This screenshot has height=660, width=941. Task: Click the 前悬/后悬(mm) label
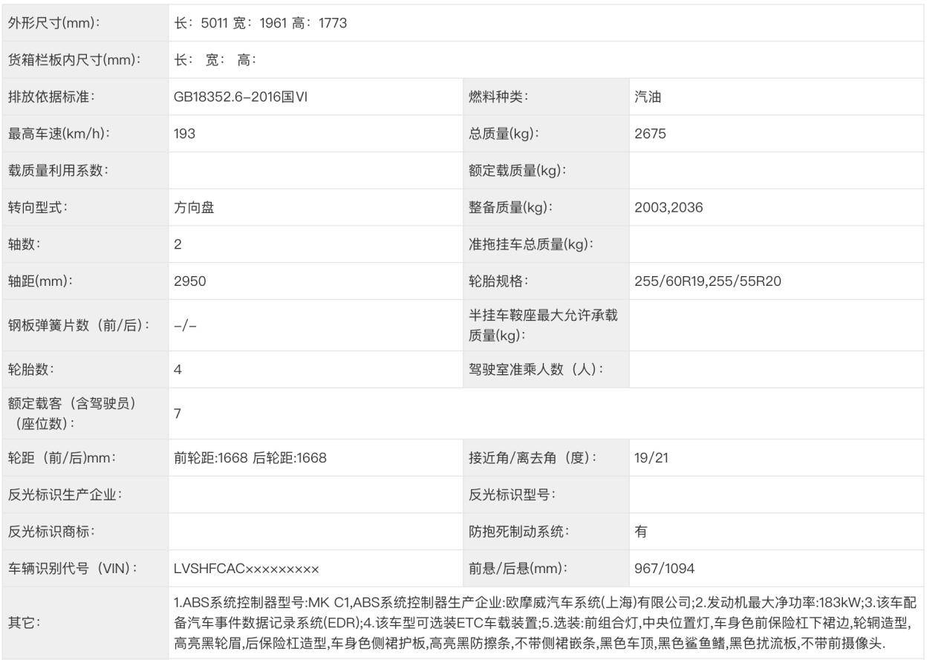click(x=518, y=568)
